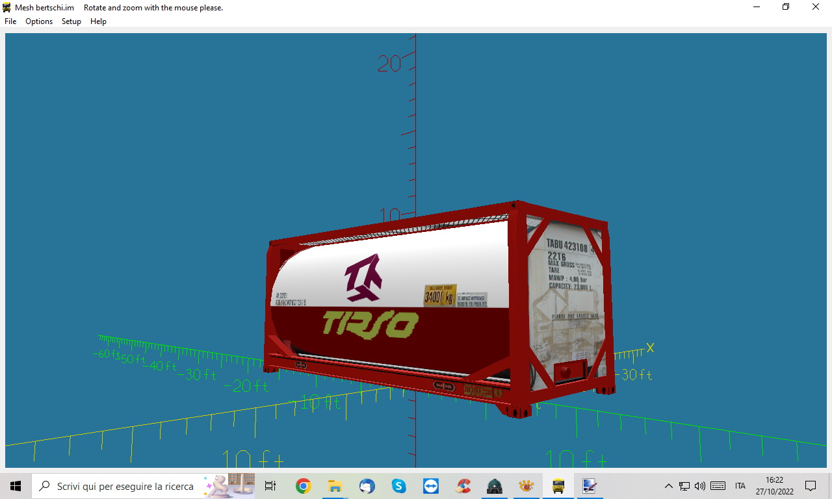This screenshot has width=832, height=499.
Task: Open the touch keyboard from the tray
Action: coord(718,486)
